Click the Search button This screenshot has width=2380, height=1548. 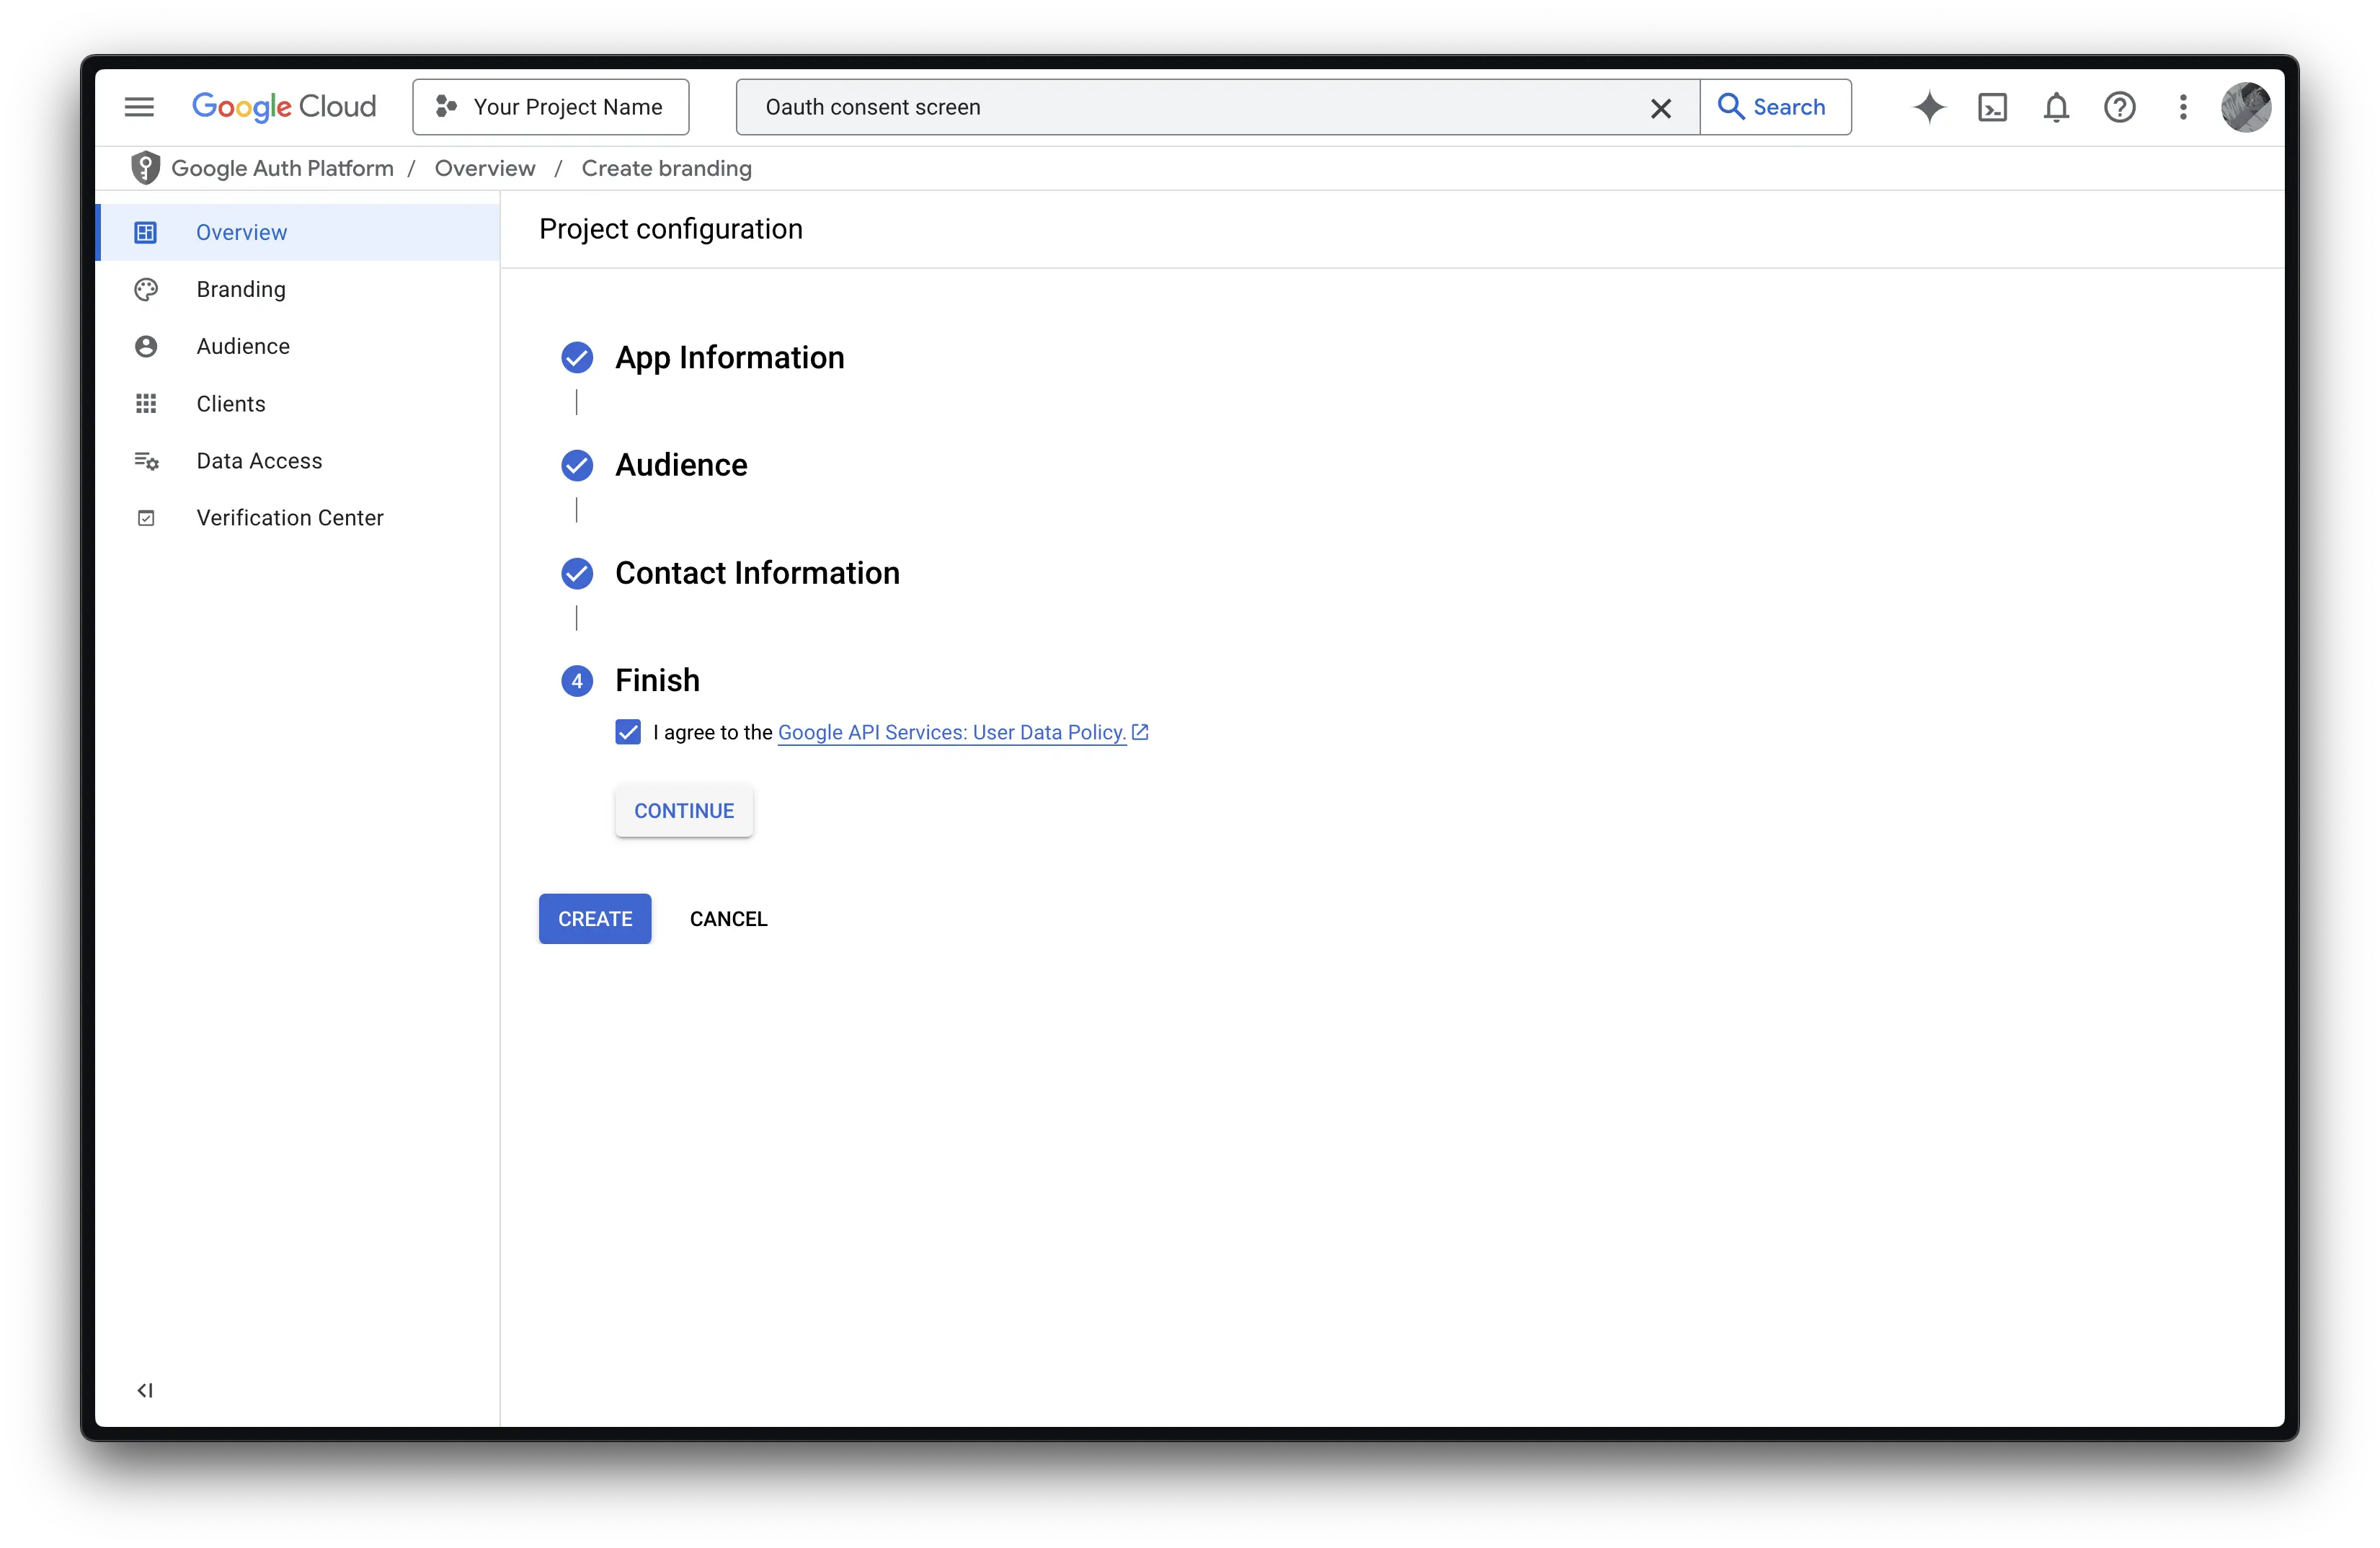(x=1775, y=107)
